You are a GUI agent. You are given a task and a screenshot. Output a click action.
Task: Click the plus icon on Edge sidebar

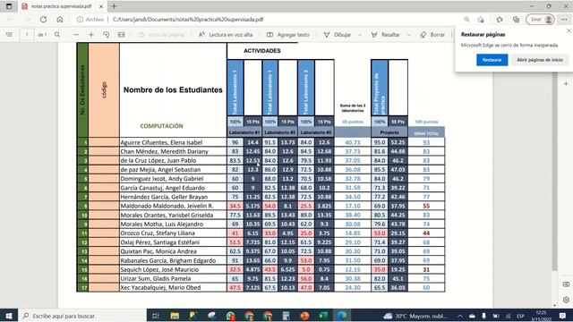[x=566, y=83]
